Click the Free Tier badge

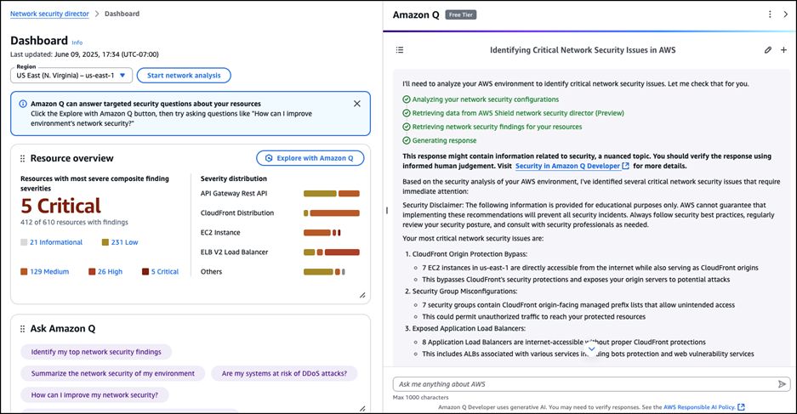460,14
